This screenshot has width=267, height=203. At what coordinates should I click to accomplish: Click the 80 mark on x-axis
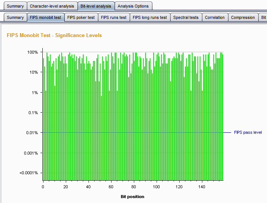(133, 187)
